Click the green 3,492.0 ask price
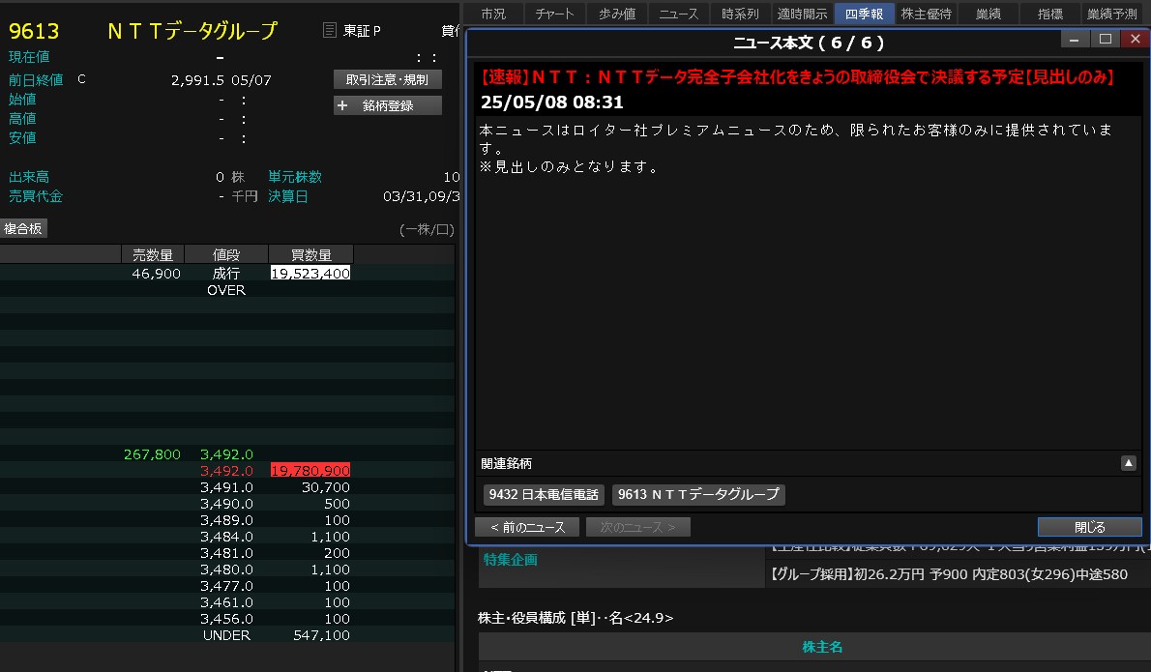Image resolution: width=1151 pixels, height=672 pixels. click(226, 454)
